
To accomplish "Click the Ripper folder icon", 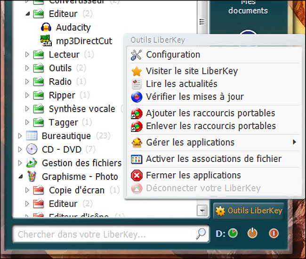I will click(39, 95).
